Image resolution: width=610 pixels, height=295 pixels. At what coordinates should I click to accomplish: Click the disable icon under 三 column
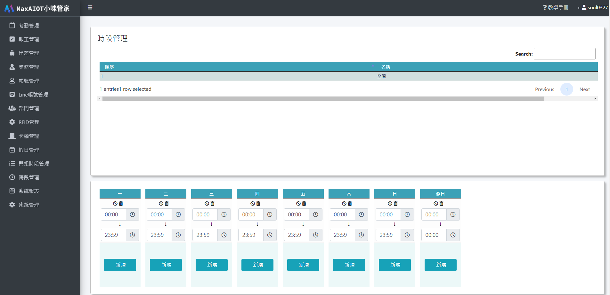coord(207,204)
